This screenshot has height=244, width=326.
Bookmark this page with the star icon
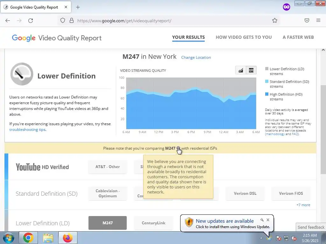pyautogui.click(x=275, y=21)
